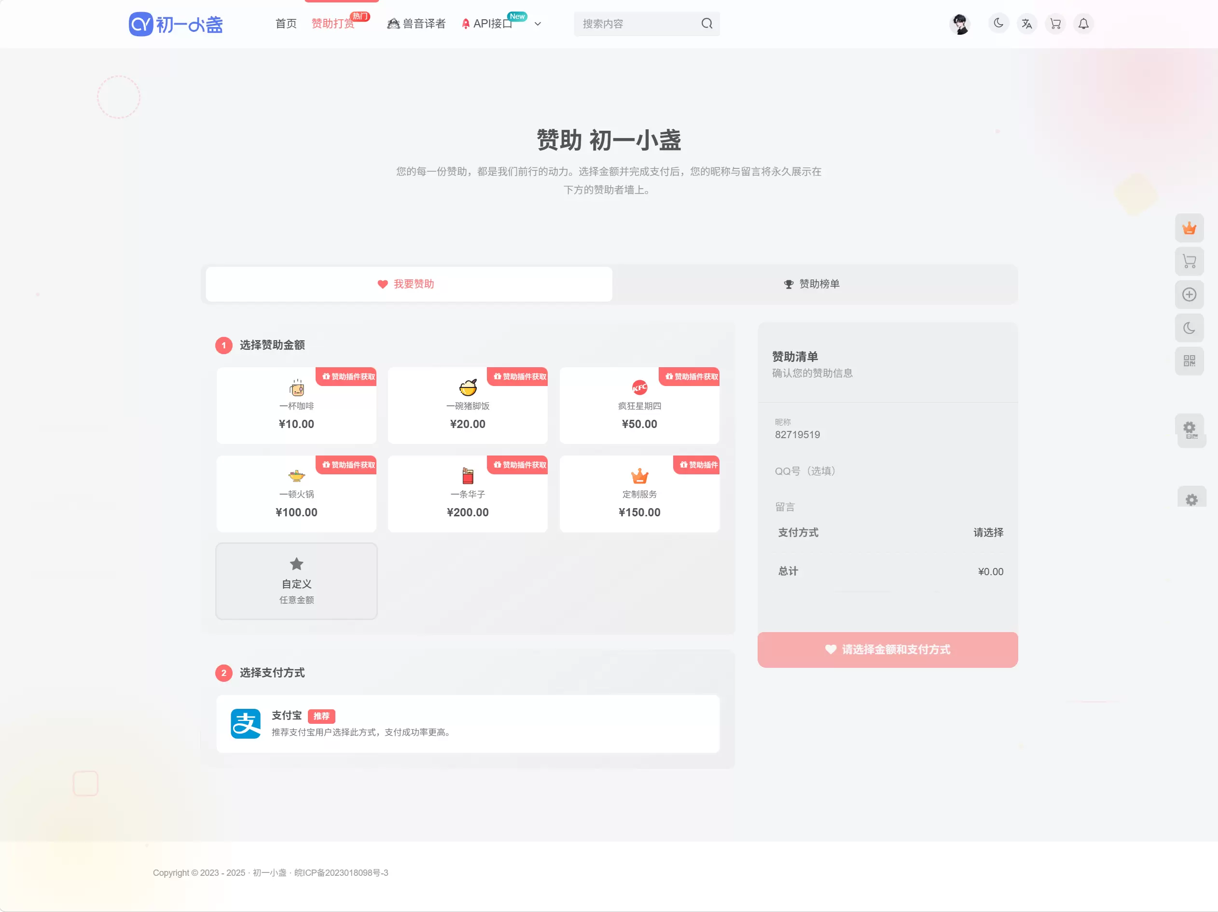Click the search magnifier icon
1218x912 pixels.
707,24
